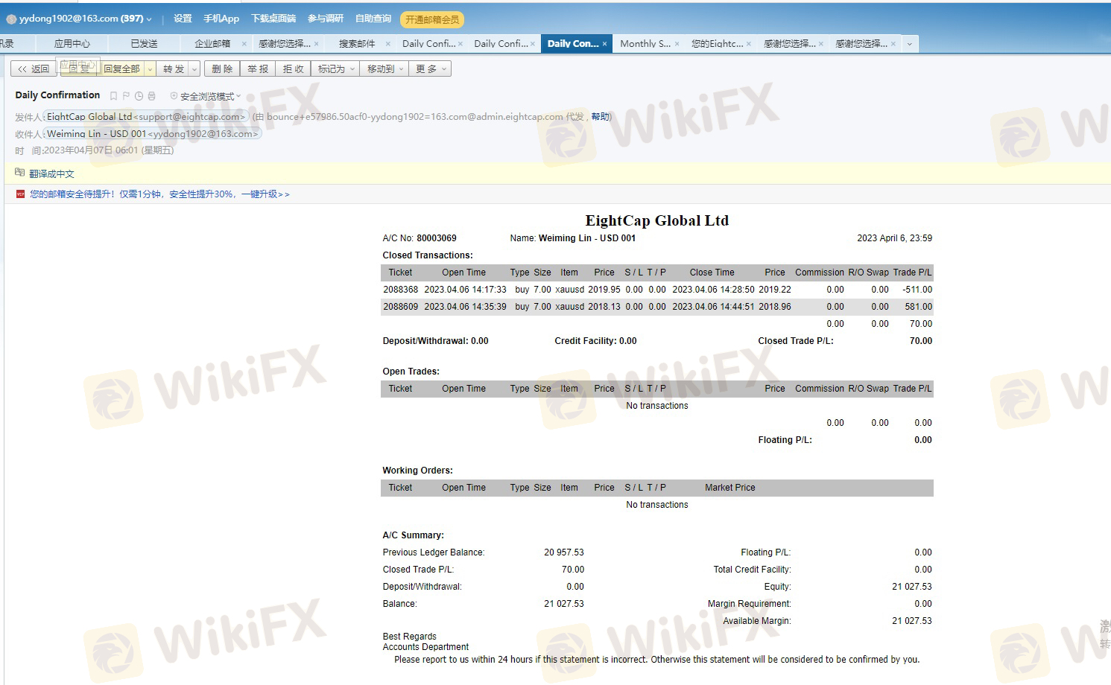
Task: Click the red VIP icon in security notice
Action: [x=20, y=194]
